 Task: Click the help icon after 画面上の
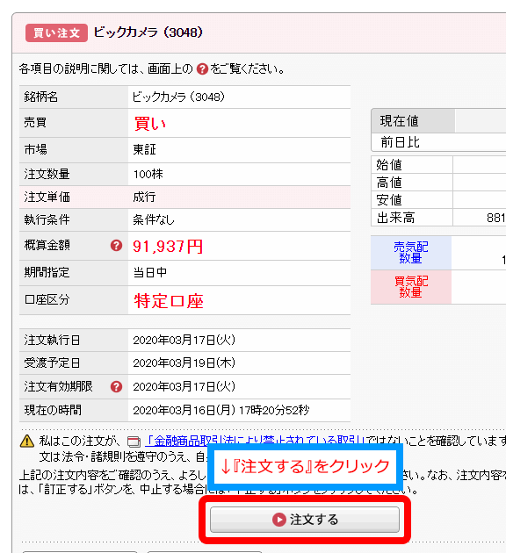pos(202,68)
